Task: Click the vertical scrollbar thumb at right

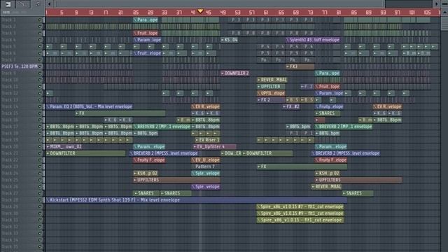Action: [444, 23]
